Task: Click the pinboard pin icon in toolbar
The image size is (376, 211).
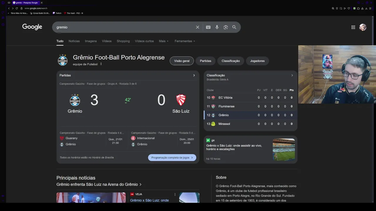Action: click(337, 8)
